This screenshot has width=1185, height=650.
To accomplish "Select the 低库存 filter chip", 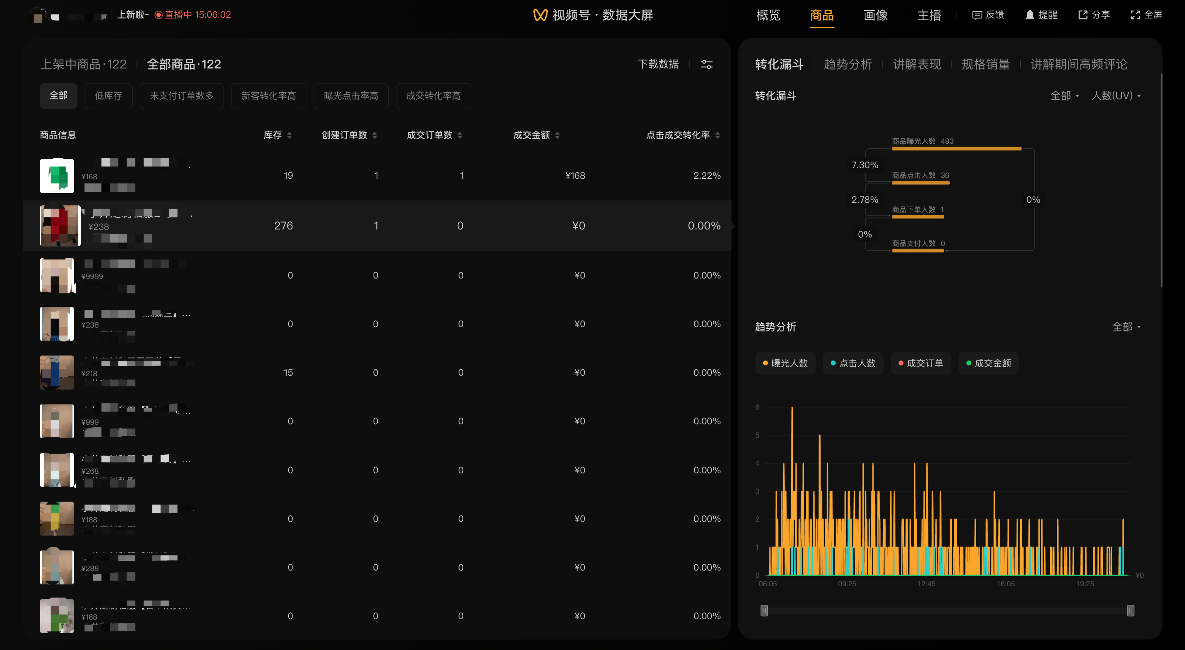I will click(109, 96).
